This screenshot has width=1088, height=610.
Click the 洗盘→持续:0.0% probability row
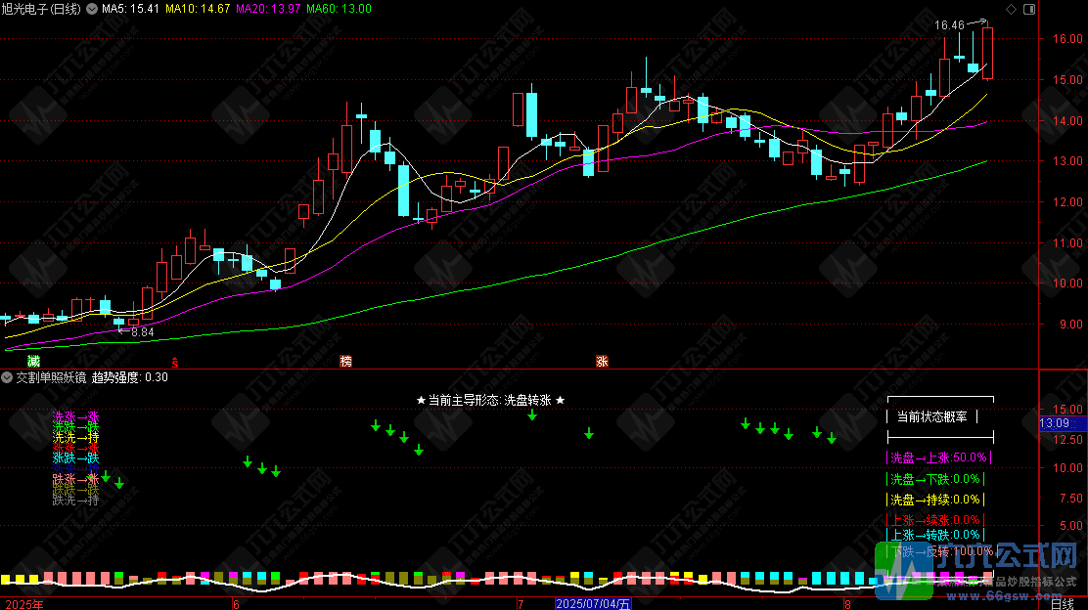pos(934,500)
